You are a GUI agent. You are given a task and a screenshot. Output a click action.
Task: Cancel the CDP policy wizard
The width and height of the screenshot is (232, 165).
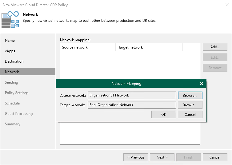pos(215,157)
